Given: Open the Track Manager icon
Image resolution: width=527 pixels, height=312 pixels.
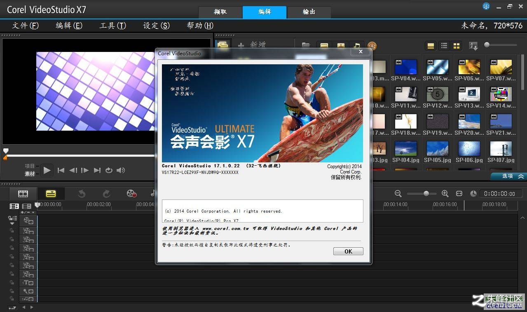Looking at the screenshot, I should click(x=27, y=206).
